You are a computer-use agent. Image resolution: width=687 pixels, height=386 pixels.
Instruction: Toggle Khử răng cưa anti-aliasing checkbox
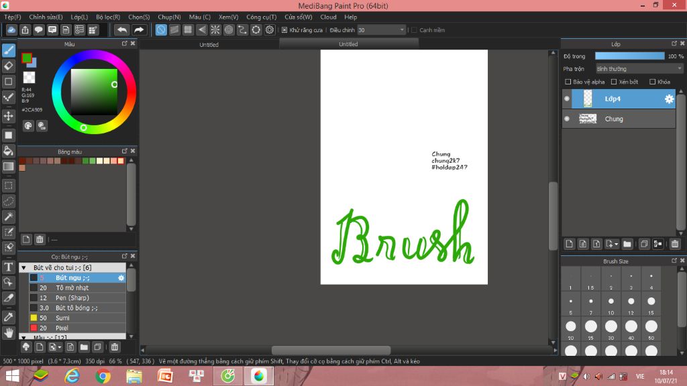coord(284,29)
